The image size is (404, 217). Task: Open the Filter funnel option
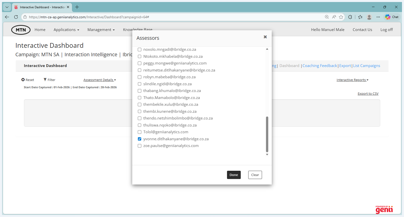[49, 80]
